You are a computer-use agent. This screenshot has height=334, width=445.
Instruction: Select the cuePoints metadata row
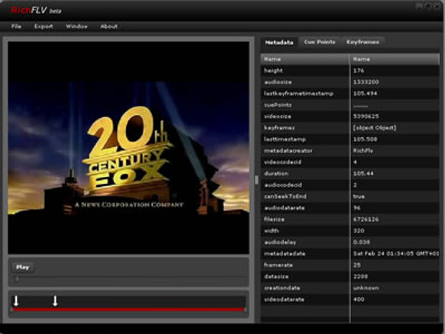[350, 105]
